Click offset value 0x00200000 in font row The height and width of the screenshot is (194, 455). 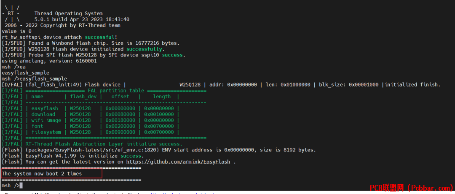pyautogui.click(x=120, y=126)
